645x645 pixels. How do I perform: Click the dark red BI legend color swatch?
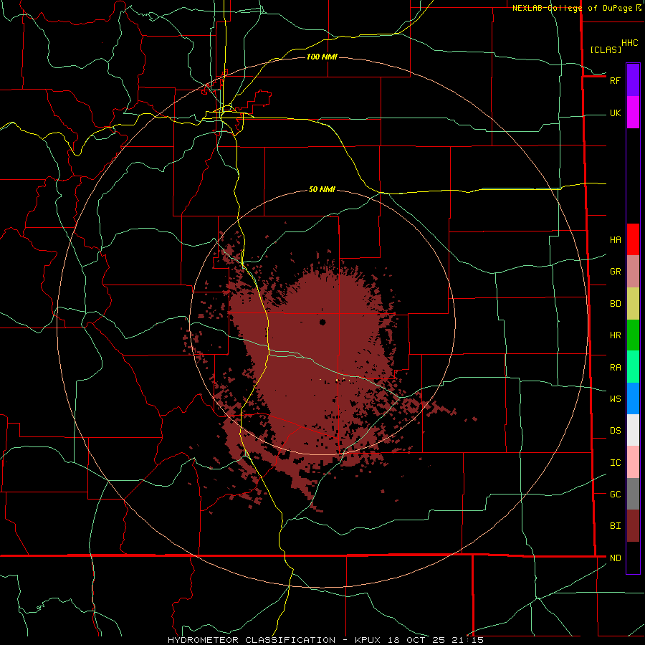[x=633, y=526]
